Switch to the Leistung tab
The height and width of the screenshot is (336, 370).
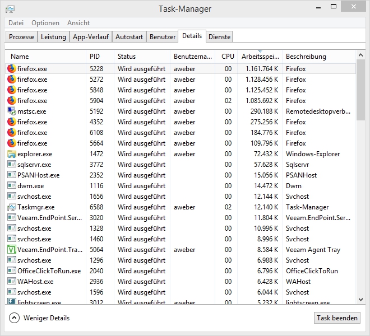53,37
